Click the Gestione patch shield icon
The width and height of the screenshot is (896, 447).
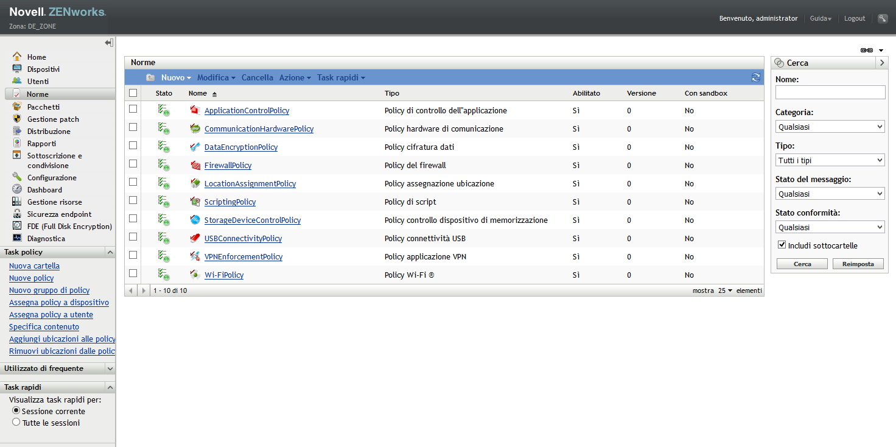click(x=17, y=119)
